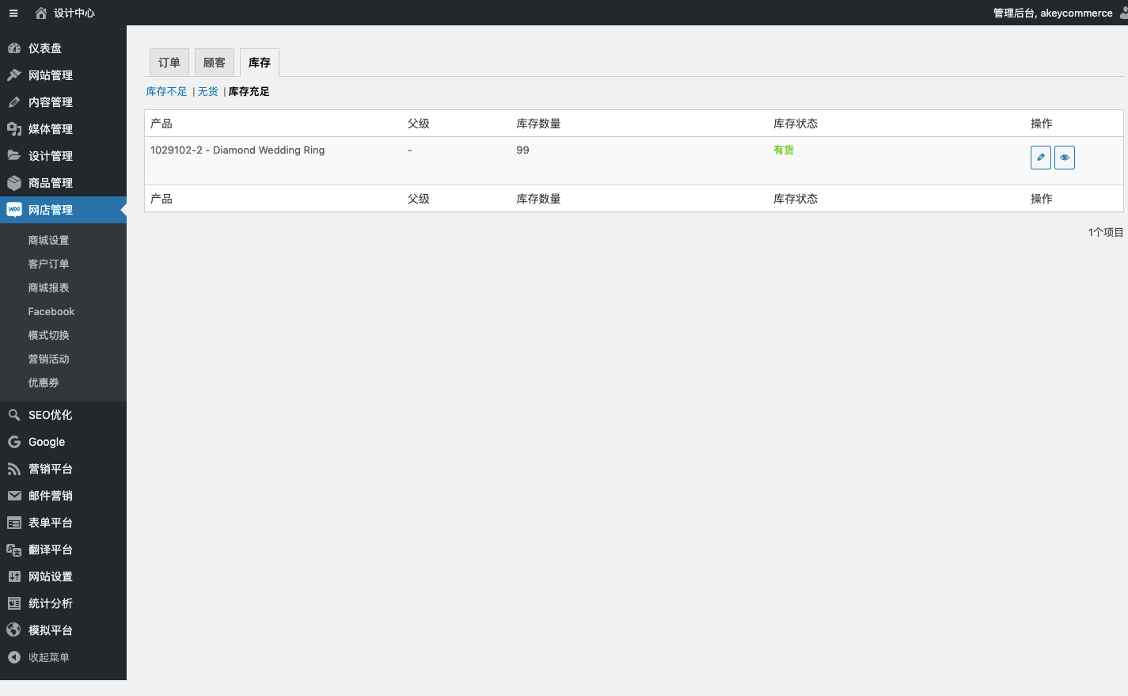
Task: Click the 统计分析 chart icon
Action: click(x=14, y=603)
